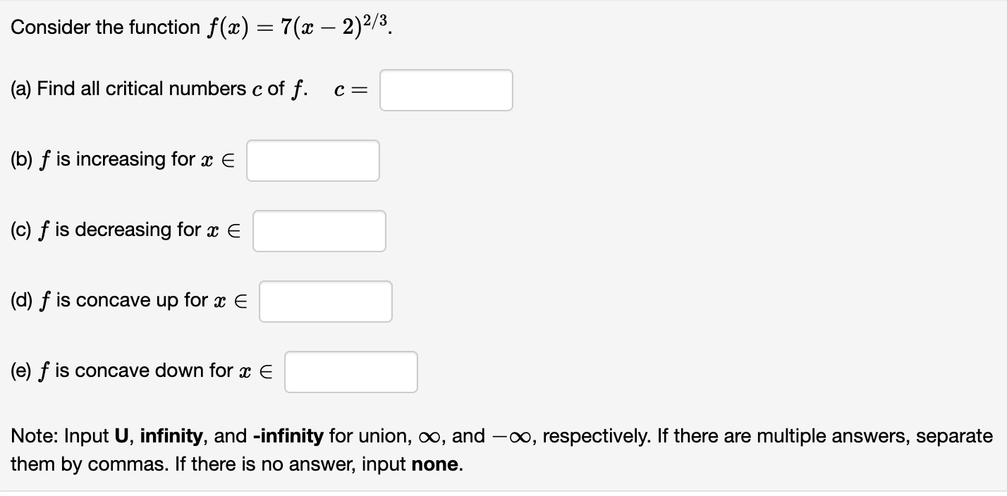Viewport: 1007px width, 496px height.
Task: Click the infinity symbol in the note text
Action: (x=431, y=436)
